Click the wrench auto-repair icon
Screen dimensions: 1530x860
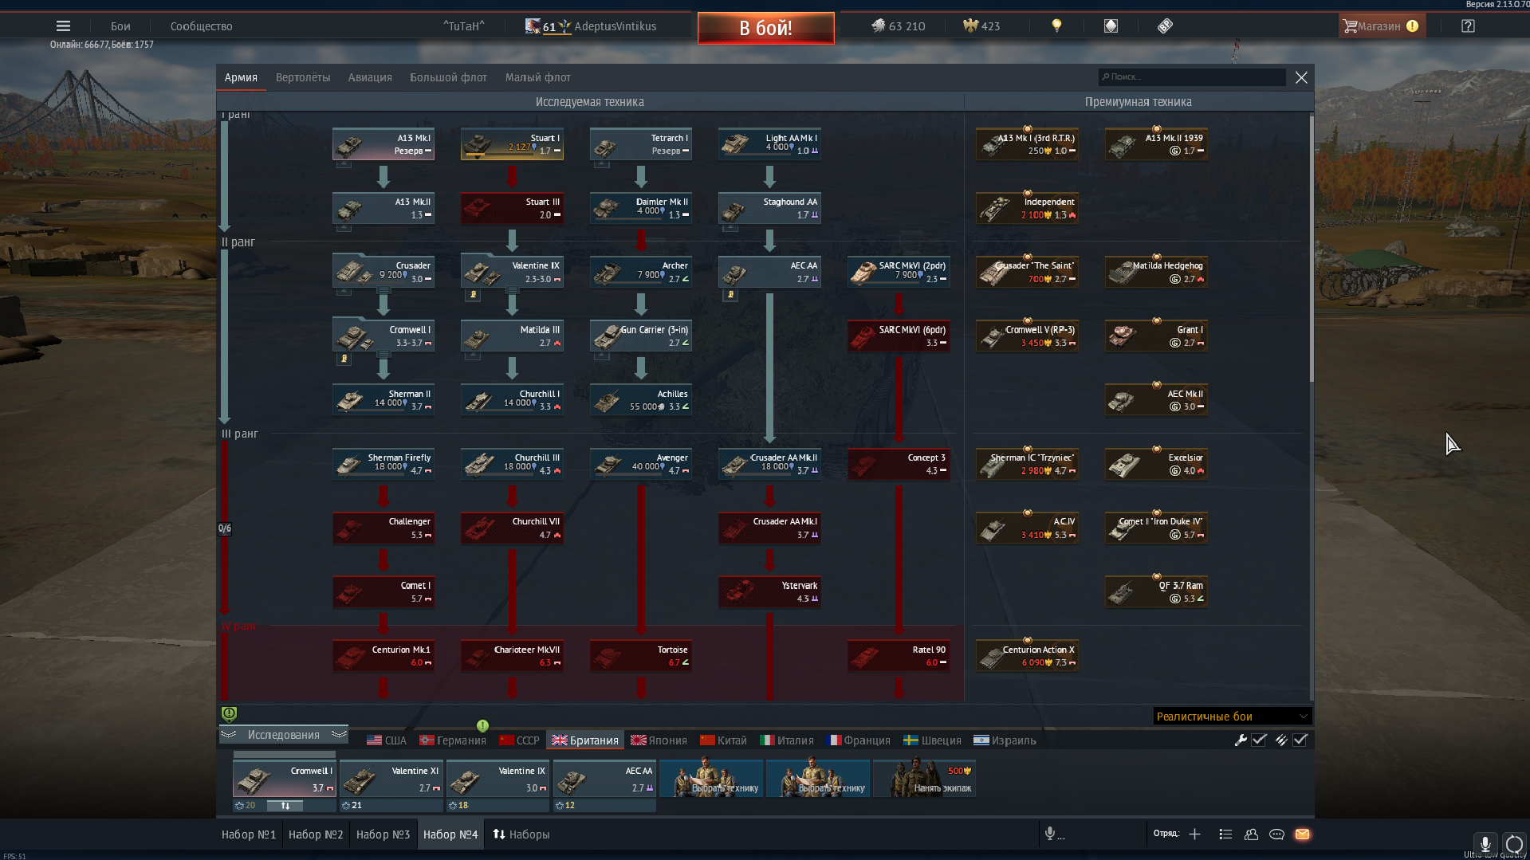1241,740
